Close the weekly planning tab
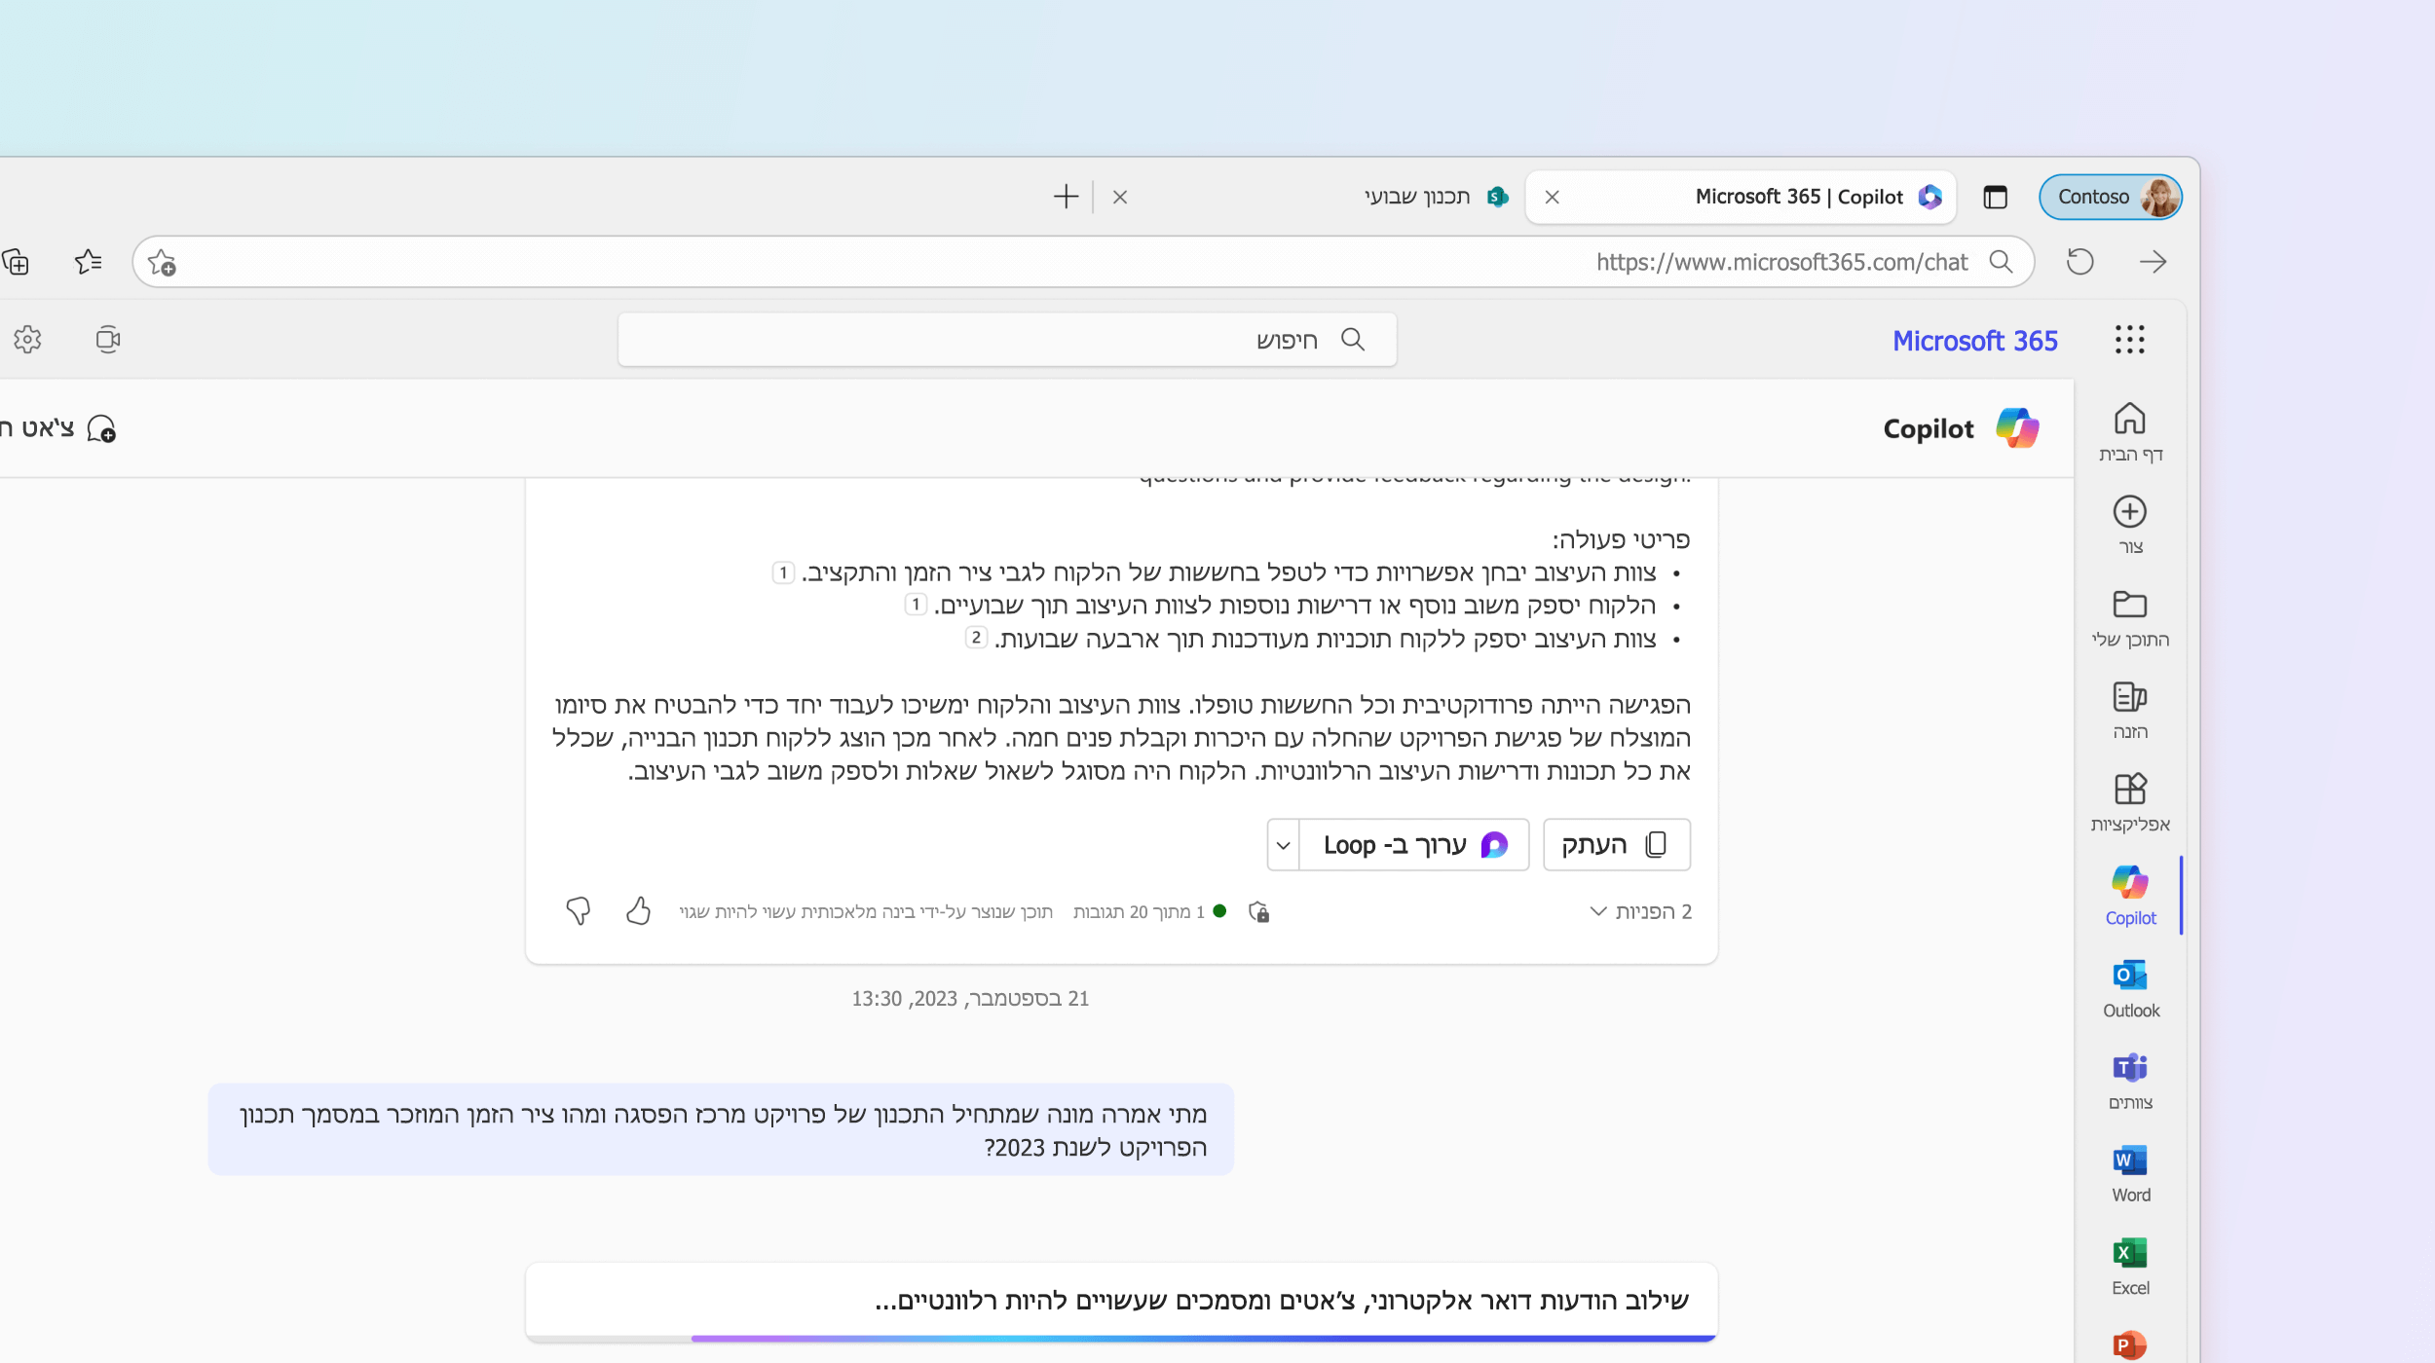This screenshot has width=2435, height=1363. point(1120,198)
